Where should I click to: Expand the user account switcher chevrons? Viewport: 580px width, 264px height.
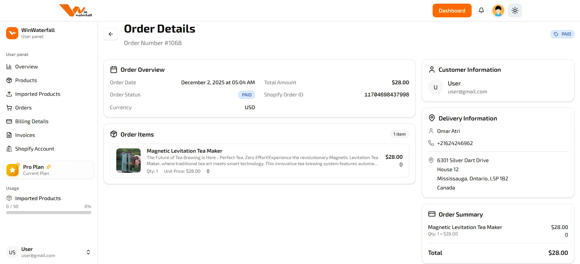88,252
